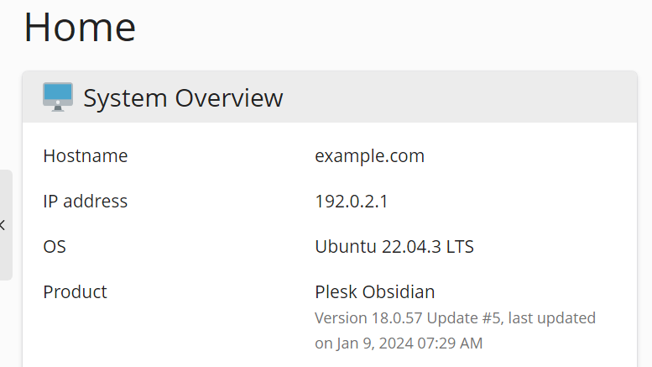This screenshot has width=652, height=367.
Task: Click the Version 18.0.57 text
Action: tap(368, 318)
